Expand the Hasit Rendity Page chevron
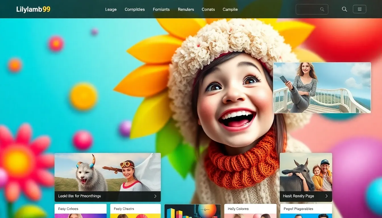 click(x=326, y=196)
